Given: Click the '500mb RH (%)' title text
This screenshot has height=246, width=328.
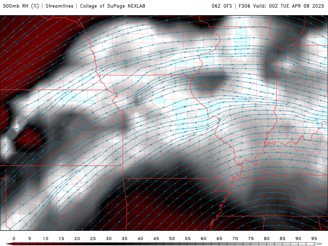Looking at the screenshot, I should pos(21,6).
